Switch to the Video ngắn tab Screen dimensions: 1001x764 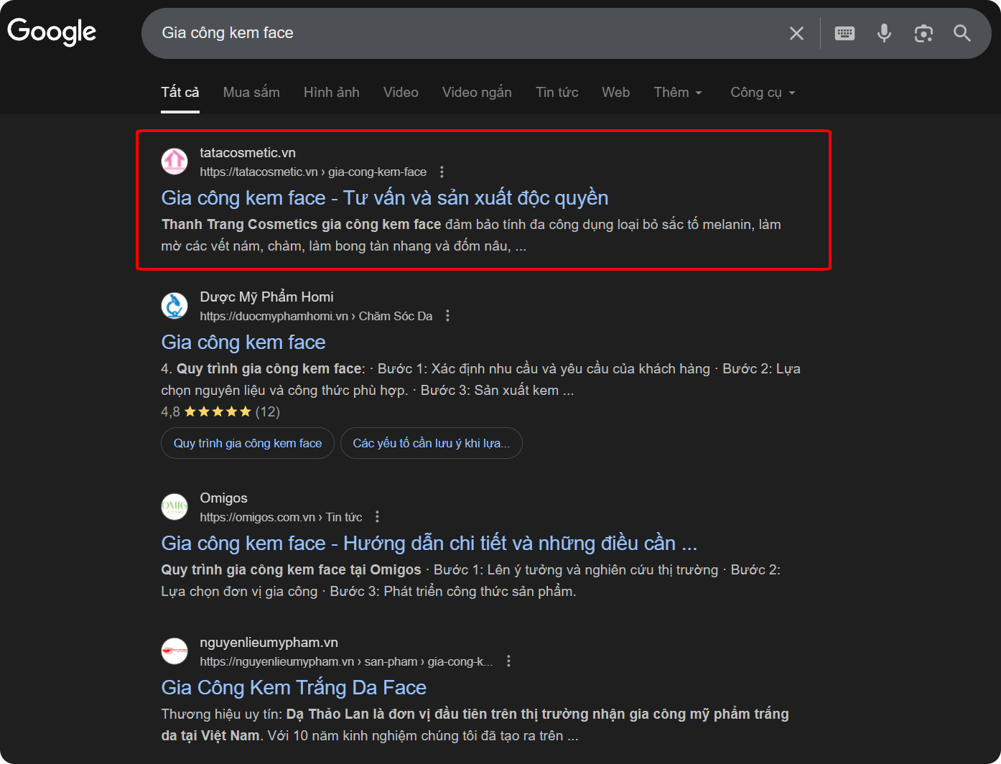click(x=477, y=93)
